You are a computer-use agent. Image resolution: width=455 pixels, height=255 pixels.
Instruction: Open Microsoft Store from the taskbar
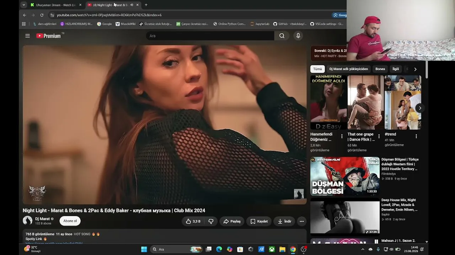coord(240,249)
